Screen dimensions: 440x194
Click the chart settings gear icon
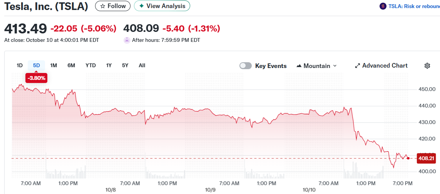point(427,66)
